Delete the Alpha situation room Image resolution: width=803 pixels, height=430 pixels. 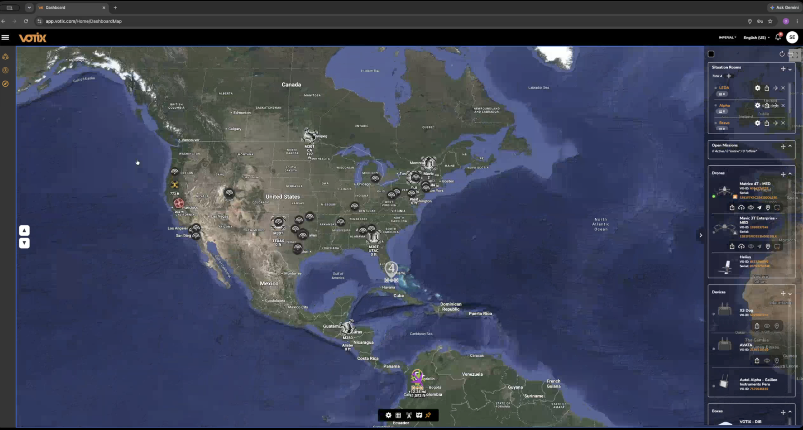pyautogui.click(x=783, y=106)
